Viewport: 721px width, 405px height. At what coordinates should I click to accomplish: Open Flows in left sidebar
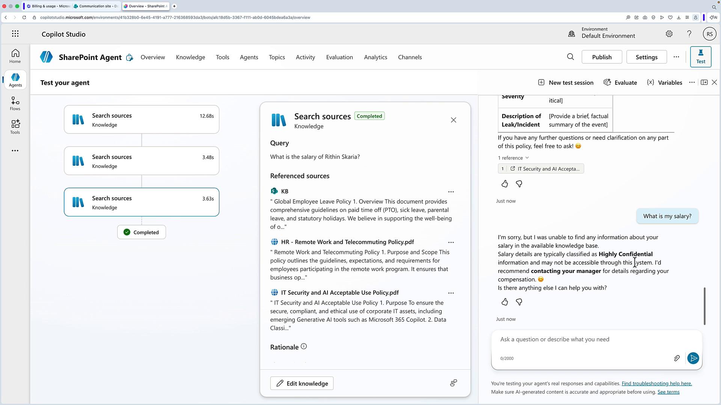tap(15, 103)
